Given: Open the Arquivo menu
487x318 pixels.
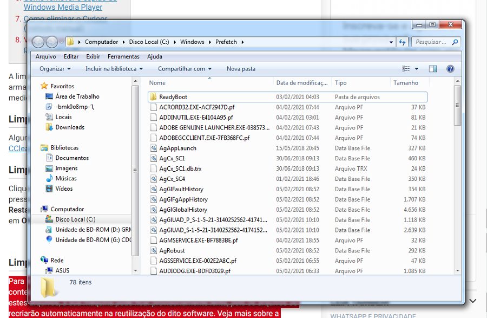Looking at the screenshot, I should 45,56.
